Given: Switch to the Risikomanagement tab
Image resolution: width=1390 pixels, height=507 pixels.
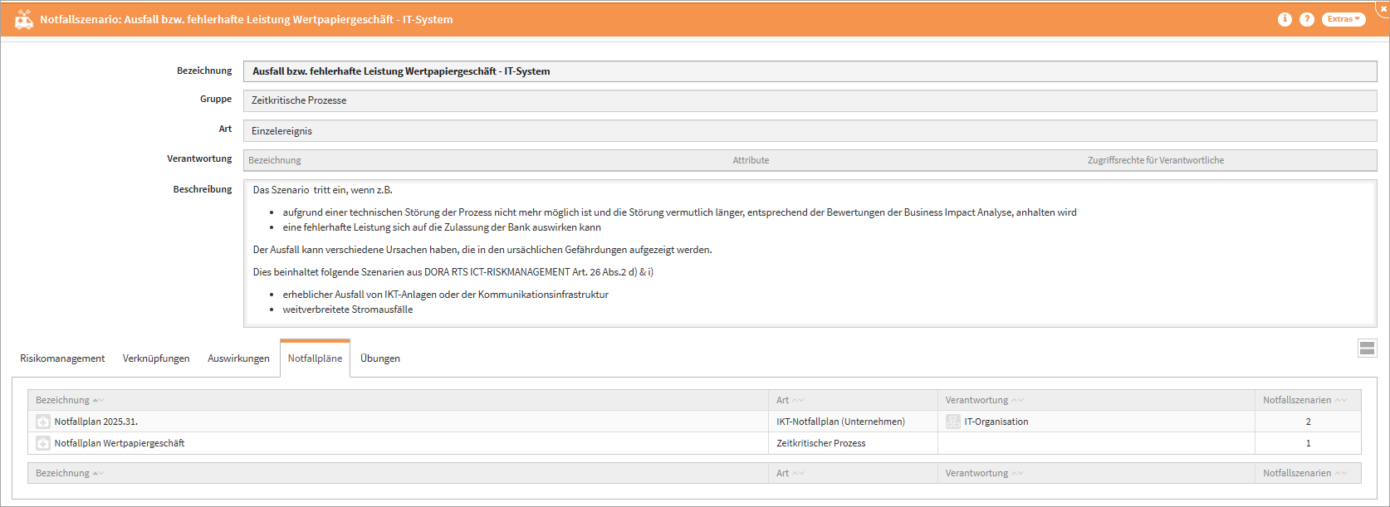Looking at the screenshot, I should (x=62, y=358).
